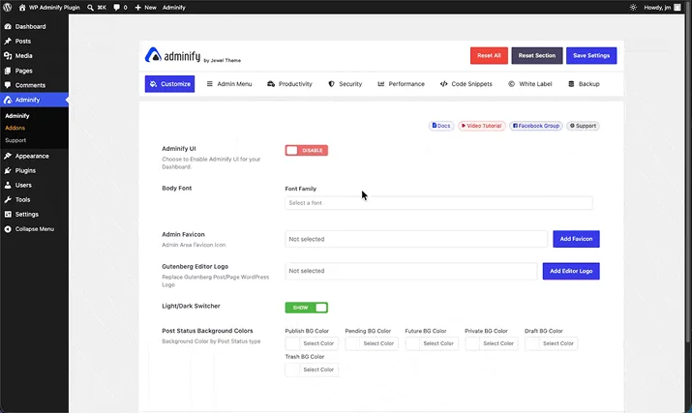Toggle the Adminify UI Disable switch
Image resolution: width=692 pixels, height=413 pixels.
point(306,151)
